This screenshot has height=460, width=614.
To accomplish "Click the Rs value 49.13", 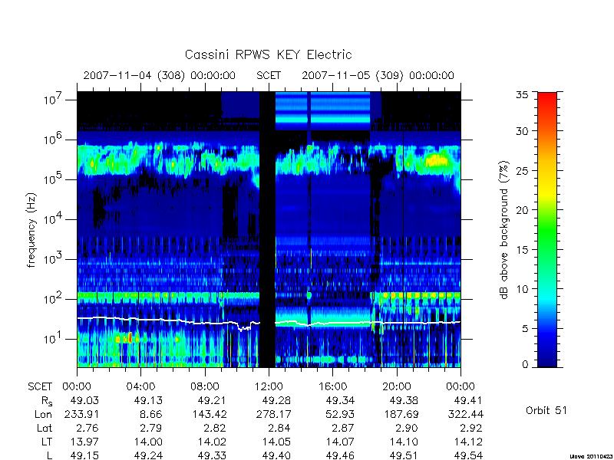I will [148, 400].
